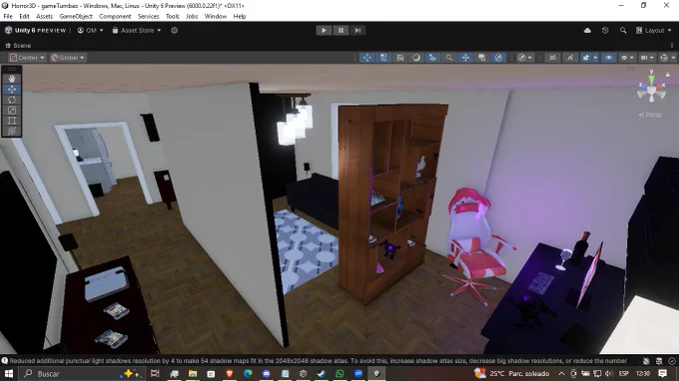The image size is (679, 381).
Task: Select the Rect tool
Action: pos(12,121)
